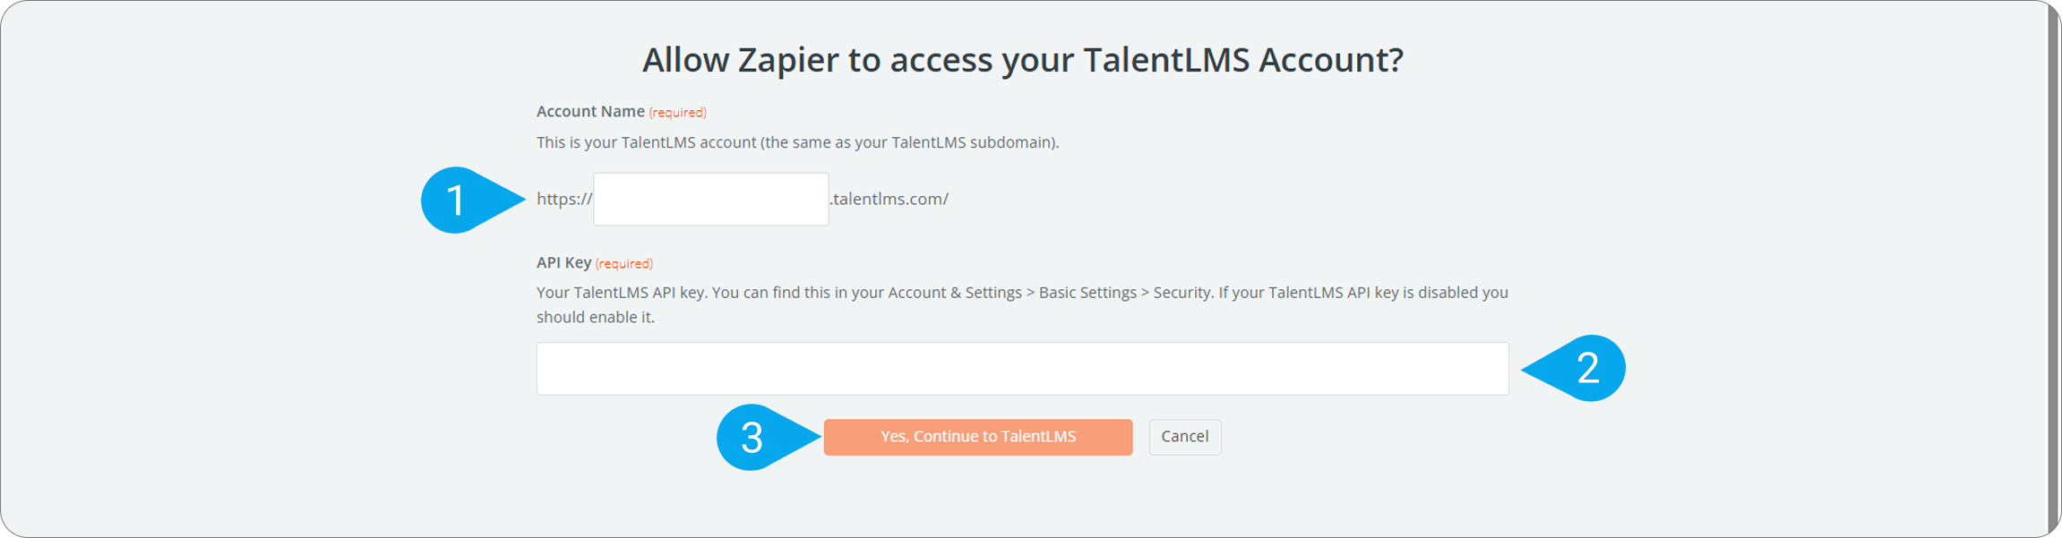The width and height of the screenshot is (2062, 538).
Task: Click the dark scrollbar on the right edge
Action: [x=2053, y=269]
